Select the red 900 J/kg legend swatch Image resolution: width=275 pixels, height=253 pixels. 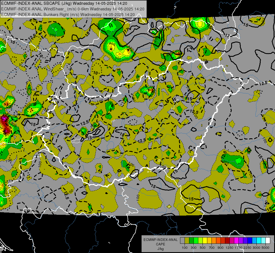pyautogui.click(x=223, y=241)
